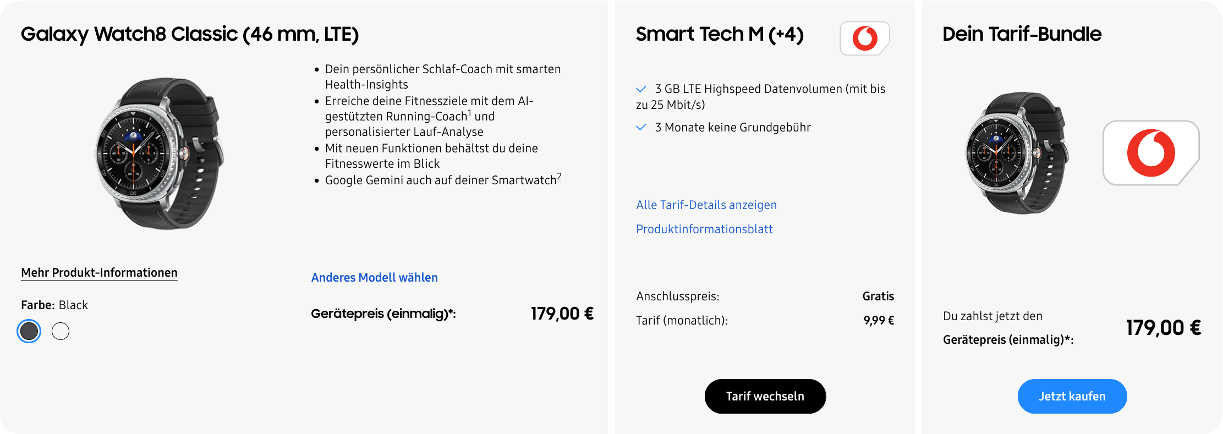Viewport: 1223px width, 434px height.
Task: Click Anderes Modell wählen link
Action: coord(375,277)
